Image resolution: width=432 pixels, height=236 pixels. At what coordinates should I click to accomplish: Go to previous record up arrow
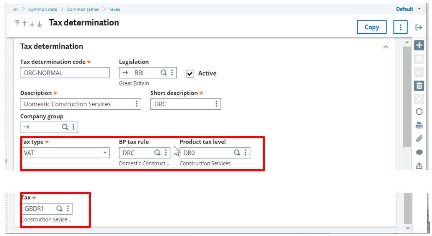point(25,24)
